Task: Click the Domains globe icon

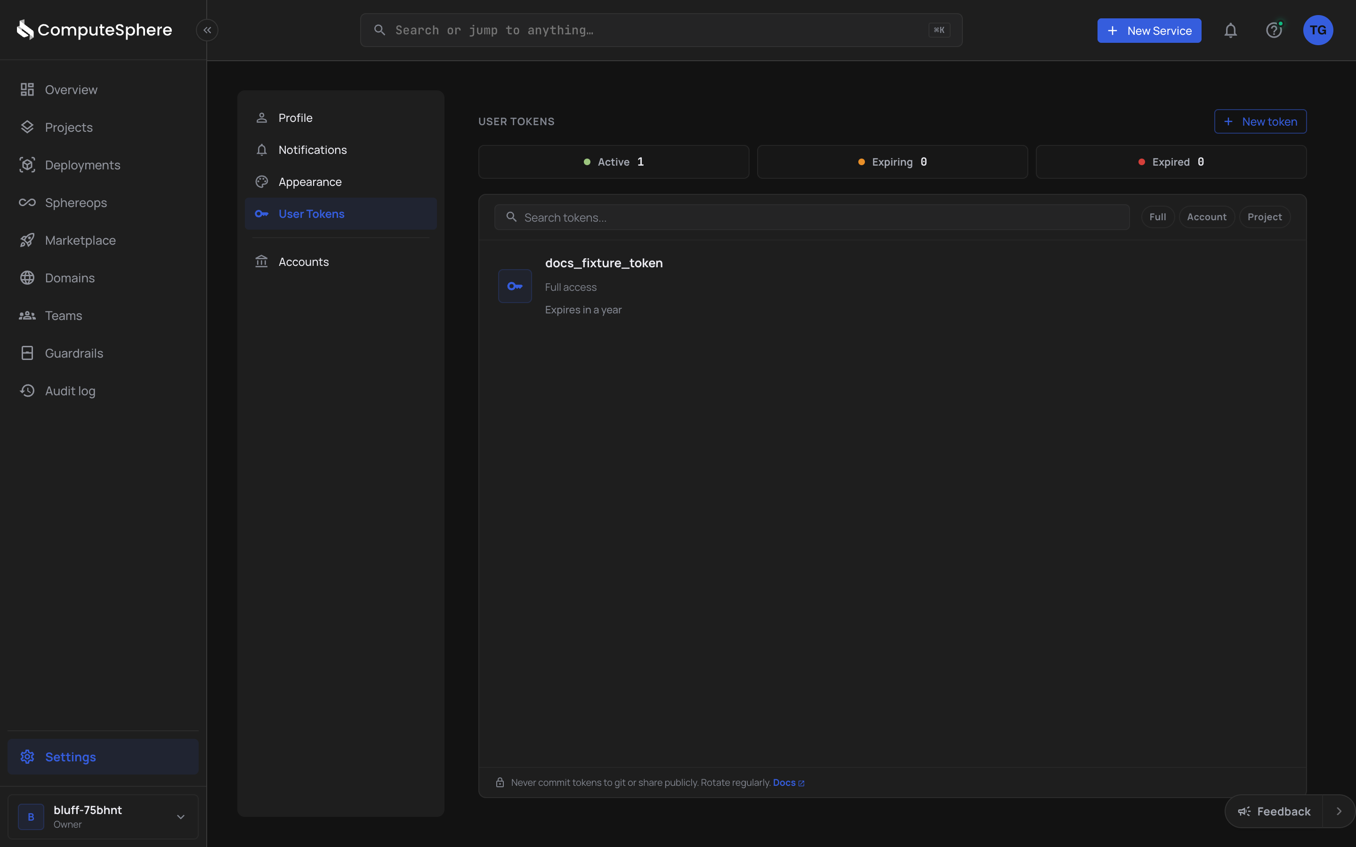Action: [x=27, y=278]
